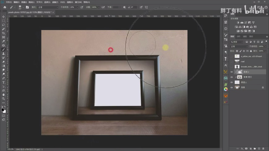Open the 文件(F) menu
The width and height of the screenshot is (269, 151).
[8, 2]
